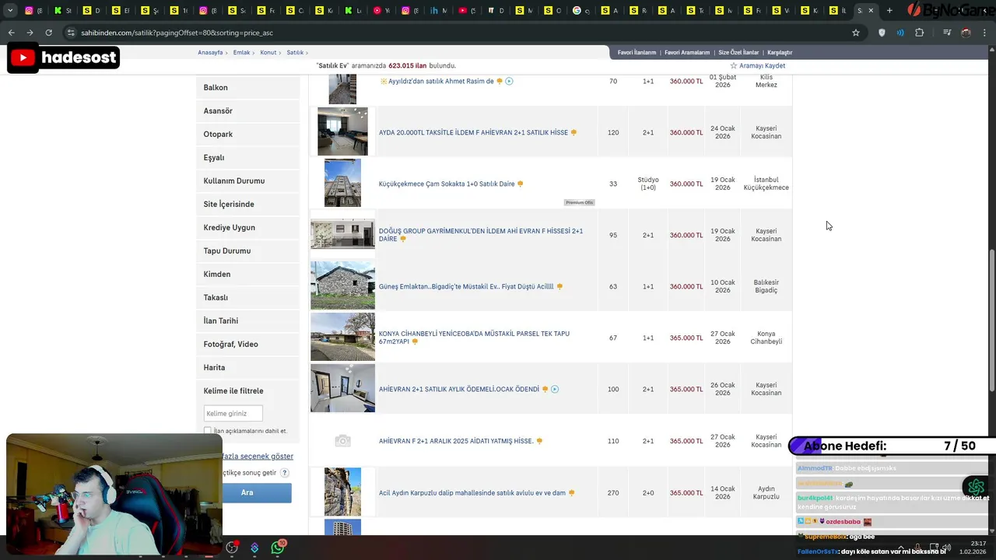Reload the sahibinden page
This screenshot has width=996, height=560.
click(48, 33)
